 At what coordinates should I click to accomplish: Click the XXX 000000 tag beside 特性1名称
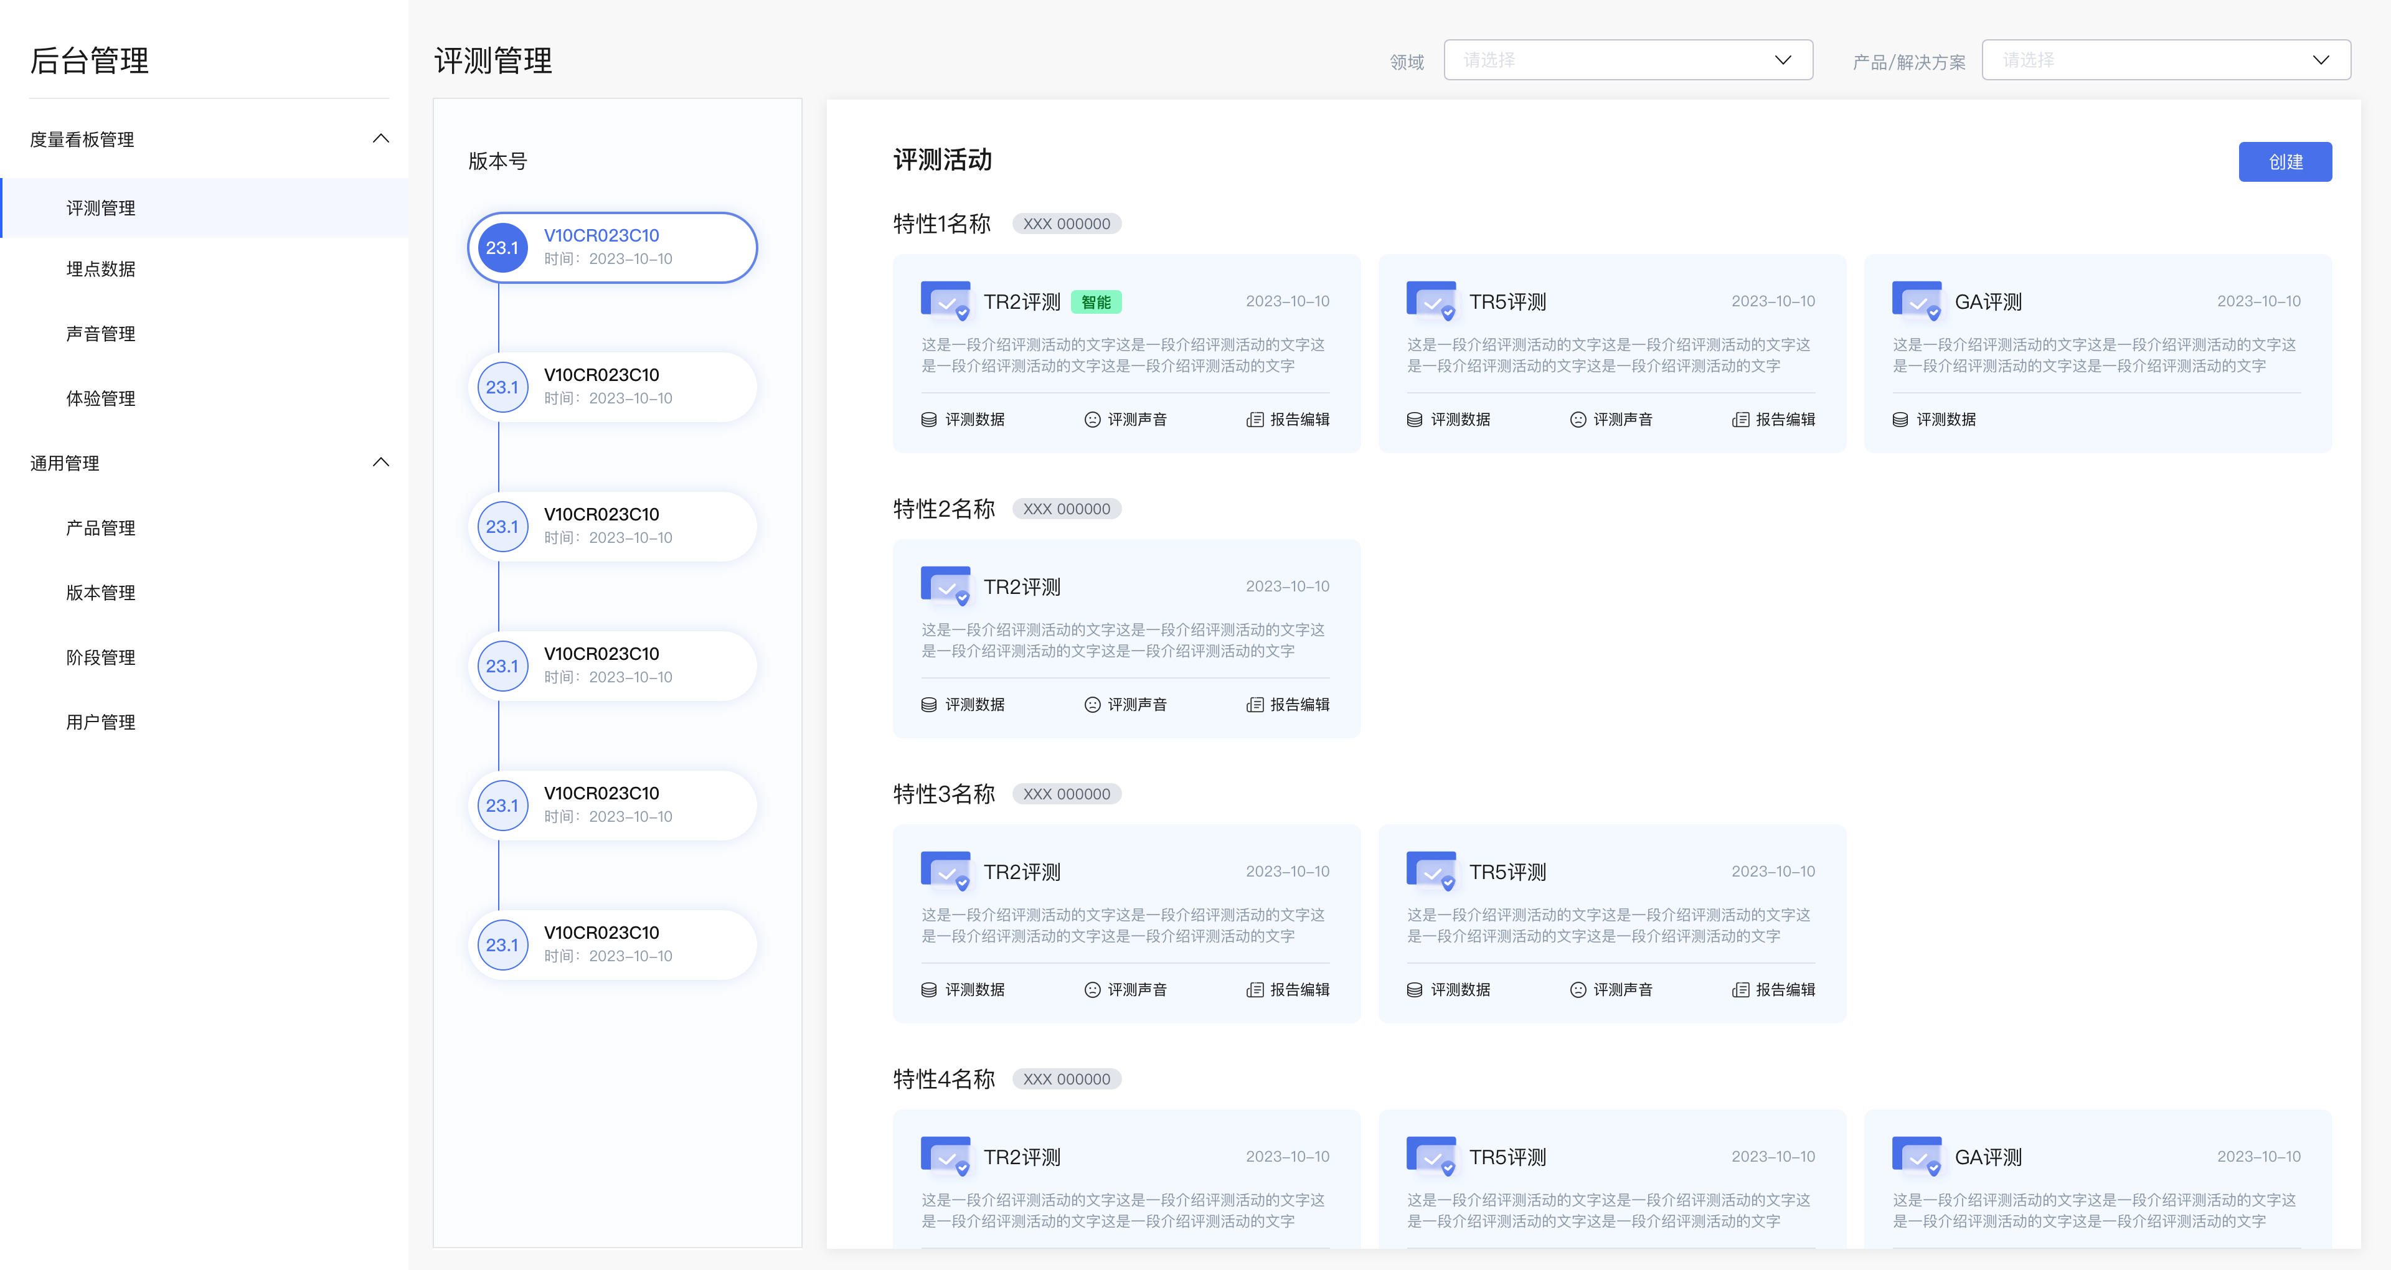(1067, 223)
